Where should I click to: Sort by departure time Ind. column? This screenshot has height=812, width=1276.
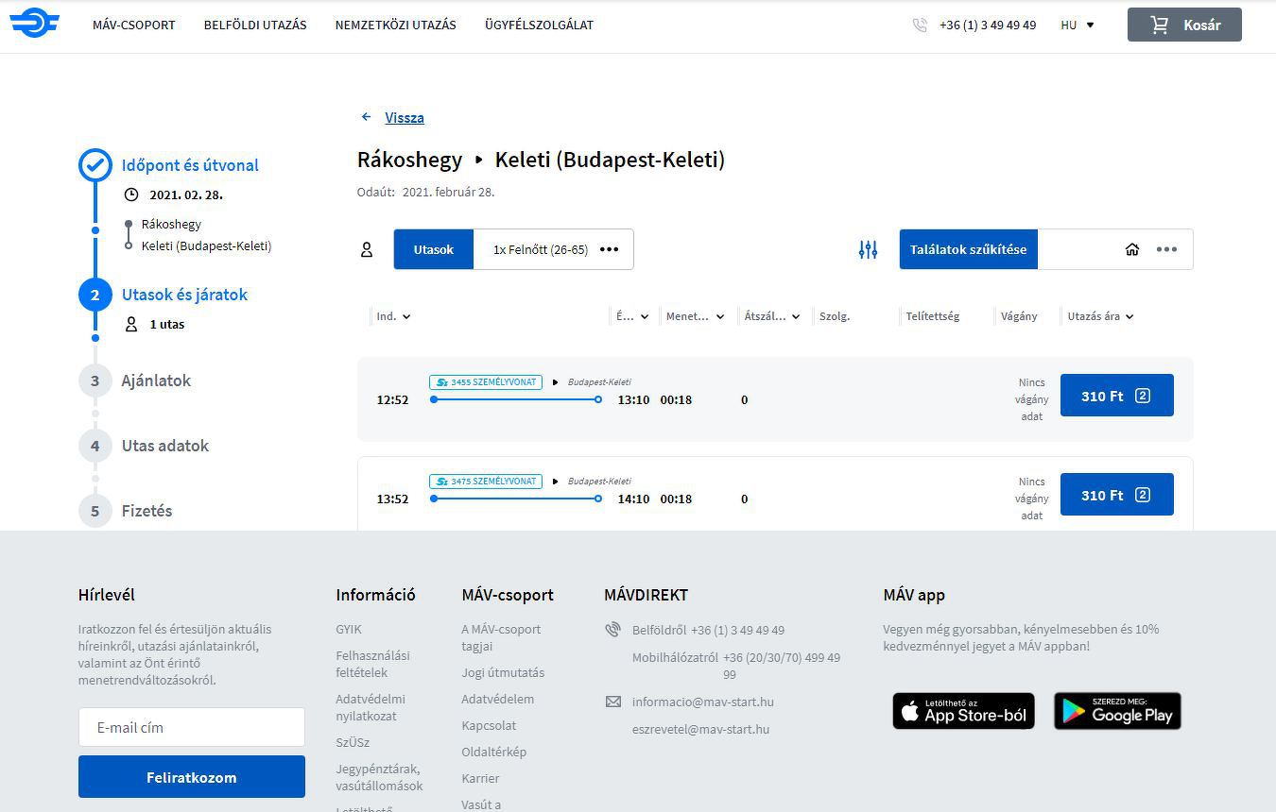click(393, 316)
